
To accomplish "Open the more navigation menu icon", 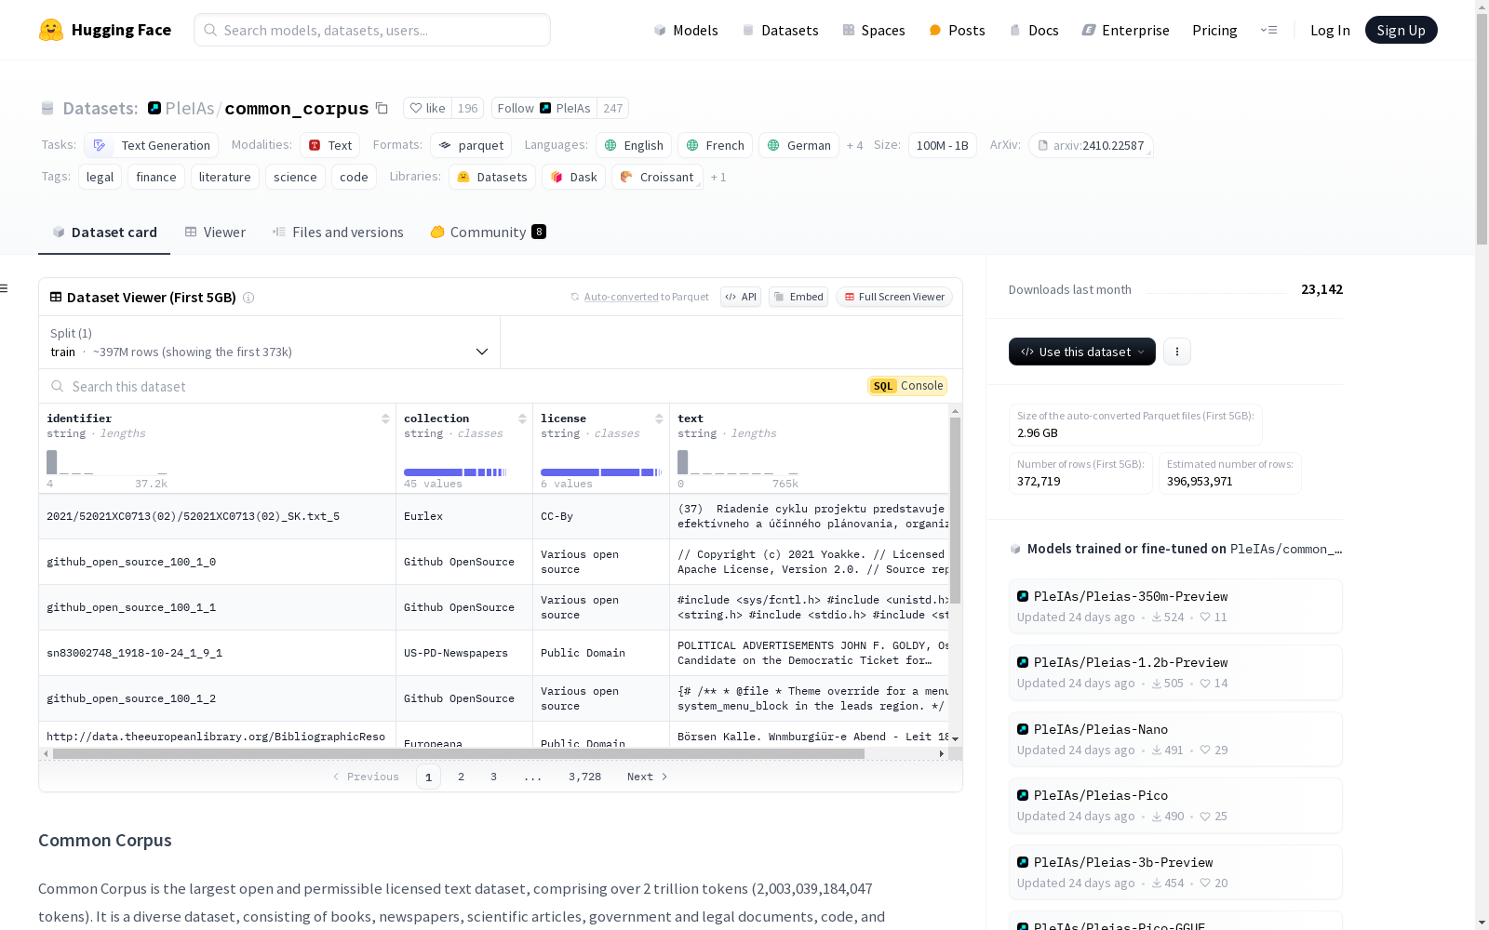I will coord(1268,30).
